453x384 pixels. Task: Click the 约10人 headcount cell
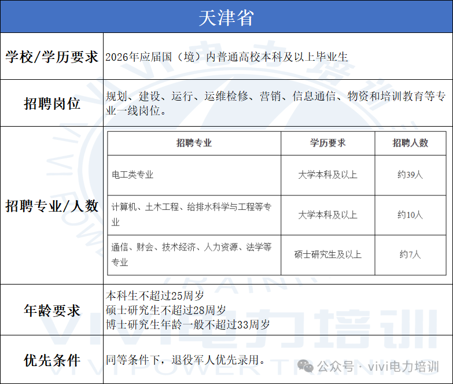click(x=410, y=215)
